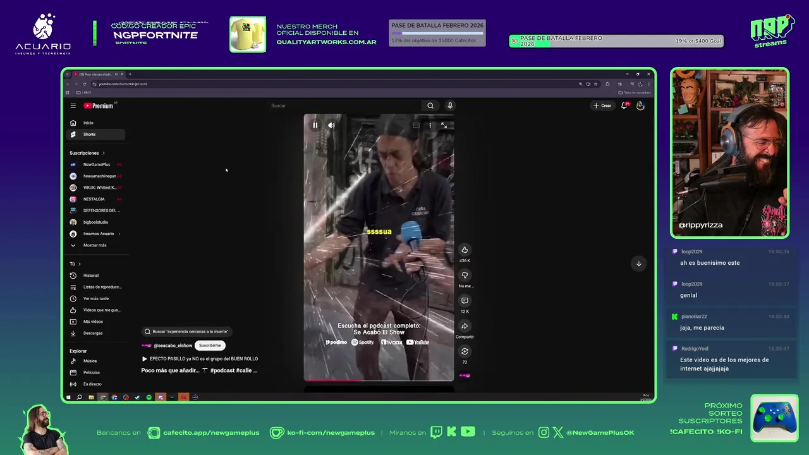Click the 'experiencia cercanas a la muerte' search chip
The image size is (809, 455).
(x=186, y=331)
